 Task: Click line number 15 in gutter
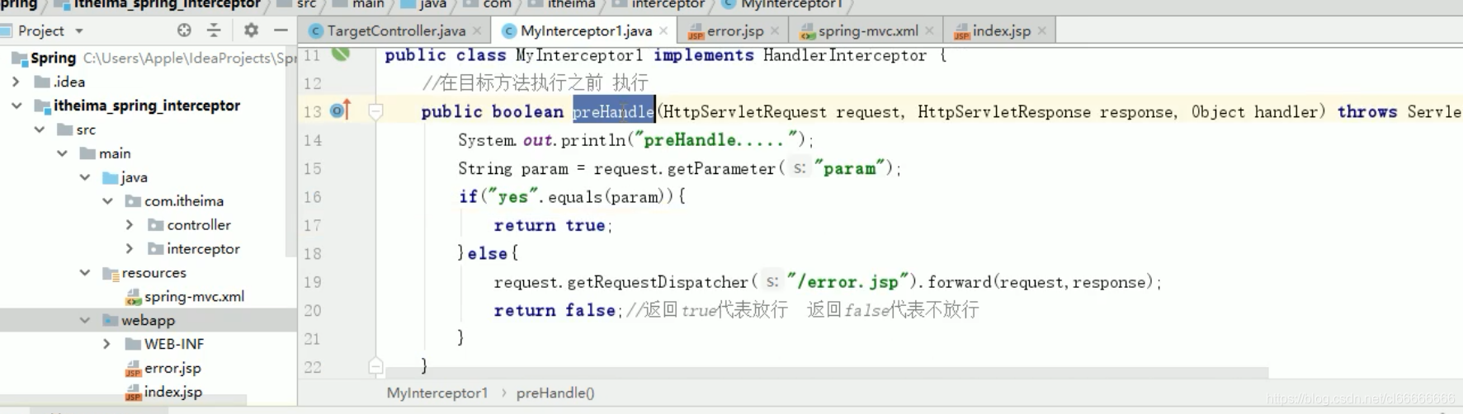pyautogui.click(x=313, y=169)
